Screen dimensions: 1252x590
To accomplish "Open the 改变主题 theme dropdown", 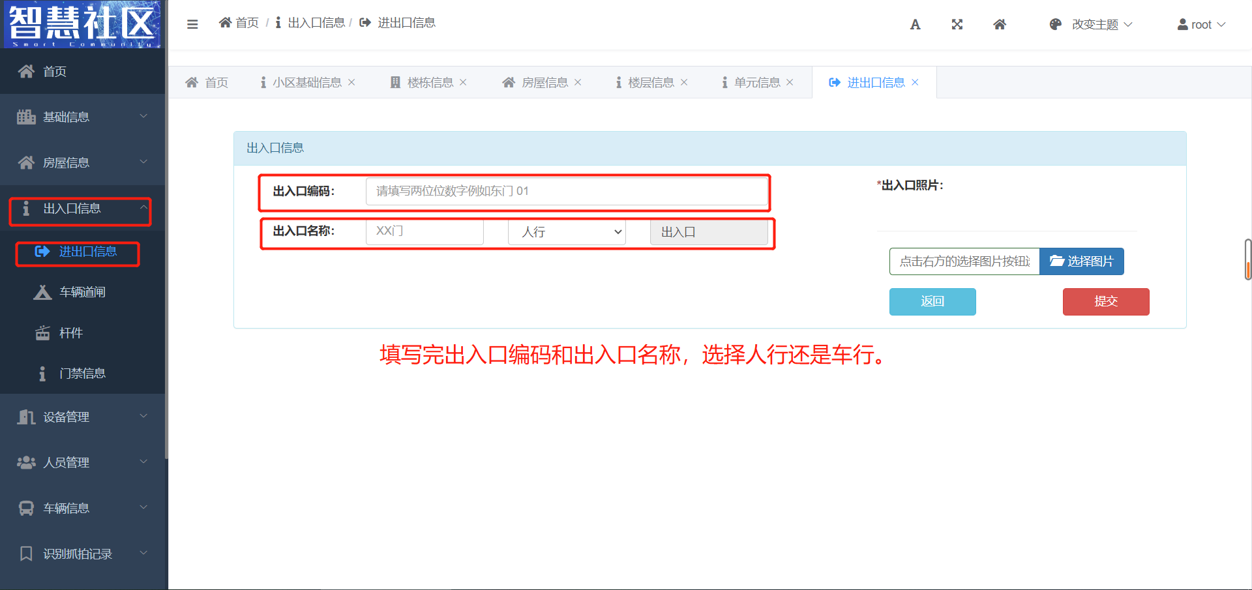I will tap(1092, 24).
